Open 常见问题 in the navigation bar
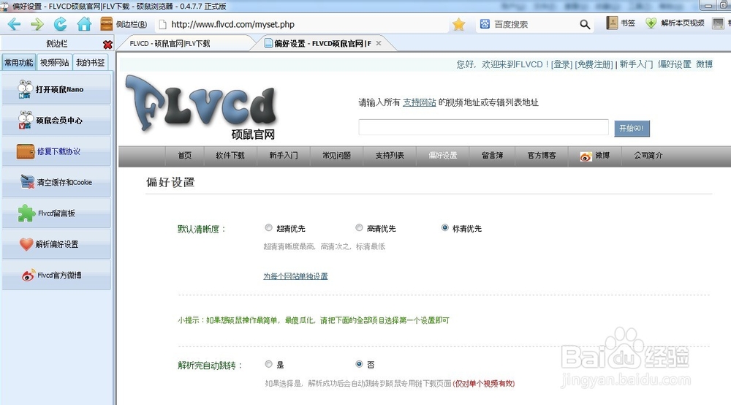Screen dimensions: 731x405 [336, 155]
